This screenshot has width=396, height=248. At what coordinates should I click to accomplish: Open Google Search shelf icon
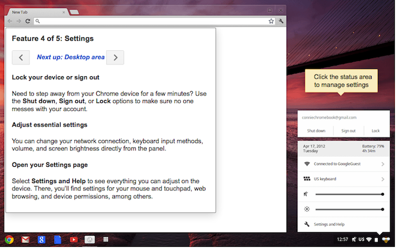click(41, 240)
